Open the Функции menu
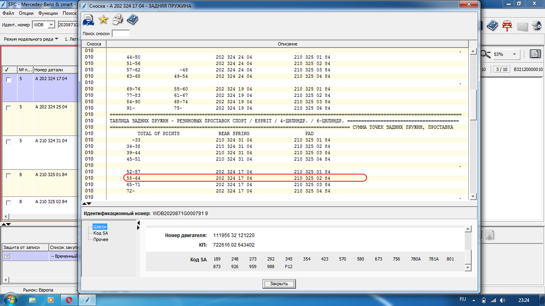 pos(48,14)
